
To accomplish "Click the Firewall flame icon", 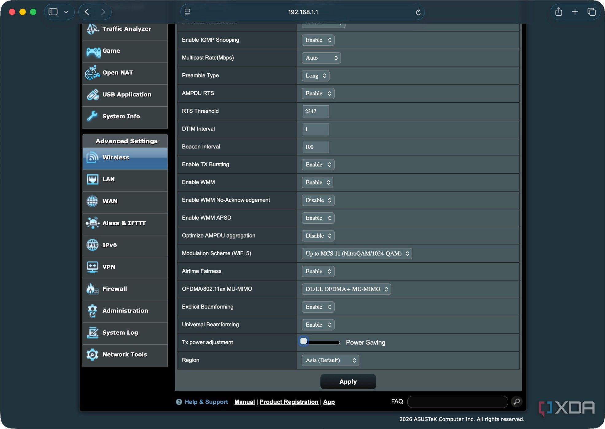I will [92, 289].
